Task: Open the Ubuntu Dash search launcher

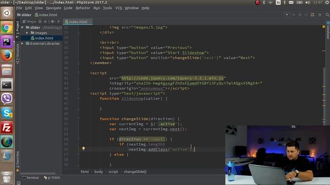Action: (7, 13)
